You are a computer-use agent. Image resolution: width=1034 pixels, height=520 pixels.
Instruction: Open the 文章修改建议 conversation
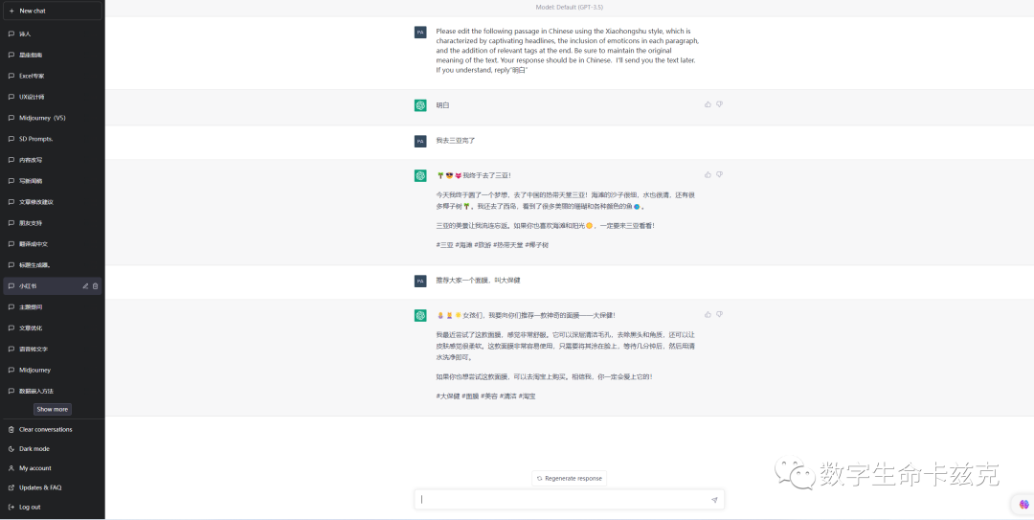(x=52, y=202)
